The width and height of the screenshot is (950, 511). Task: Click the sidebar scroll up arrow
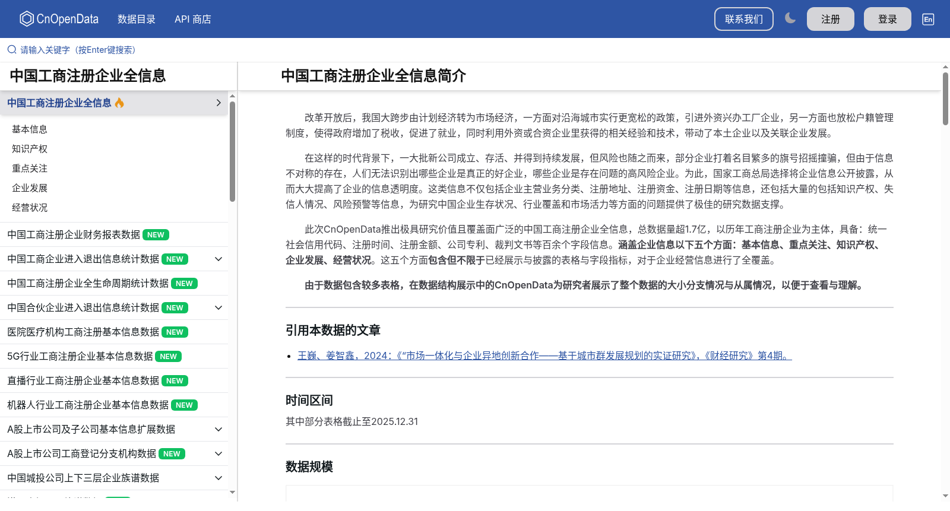232,96
